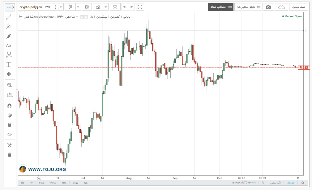
Task: Toggle magnet mode
Action: pyautogui.click(x=9, y=106)
